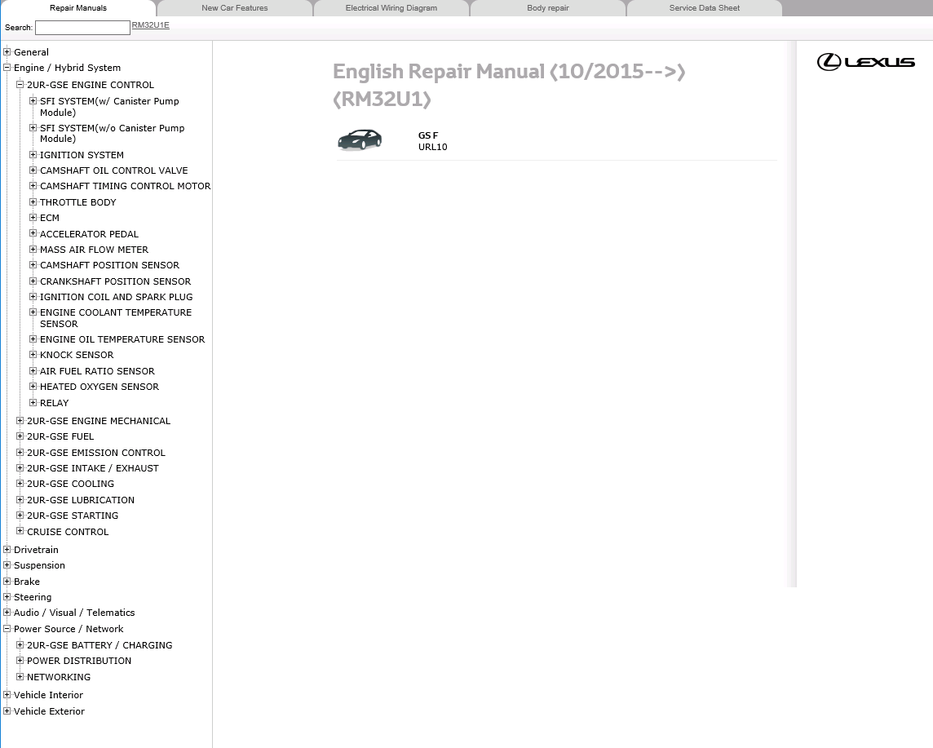This screenshot has width=933, height=748.
Task: Expand CAMSHAFT OIL CONTROL VALVE node
Action: [x=33, y=170]
